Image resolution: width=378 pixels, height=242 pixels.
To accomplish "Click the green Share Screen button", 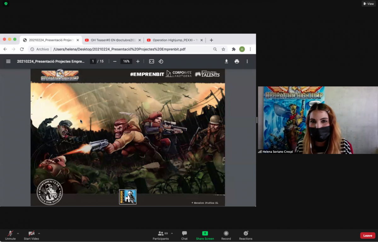I will tap(205, 235).
